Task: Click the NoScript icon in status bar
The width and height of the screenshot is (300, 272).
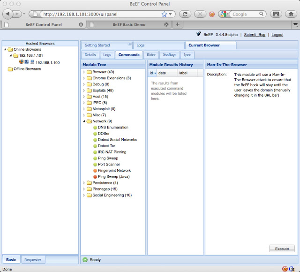Action: (285, 269)
